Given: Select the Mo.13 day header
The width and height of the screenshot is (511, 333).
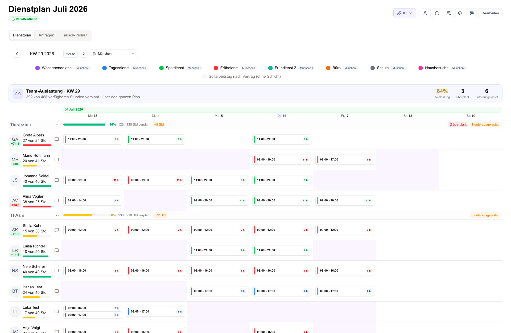Looking at the screenshot, I should 93,116.
